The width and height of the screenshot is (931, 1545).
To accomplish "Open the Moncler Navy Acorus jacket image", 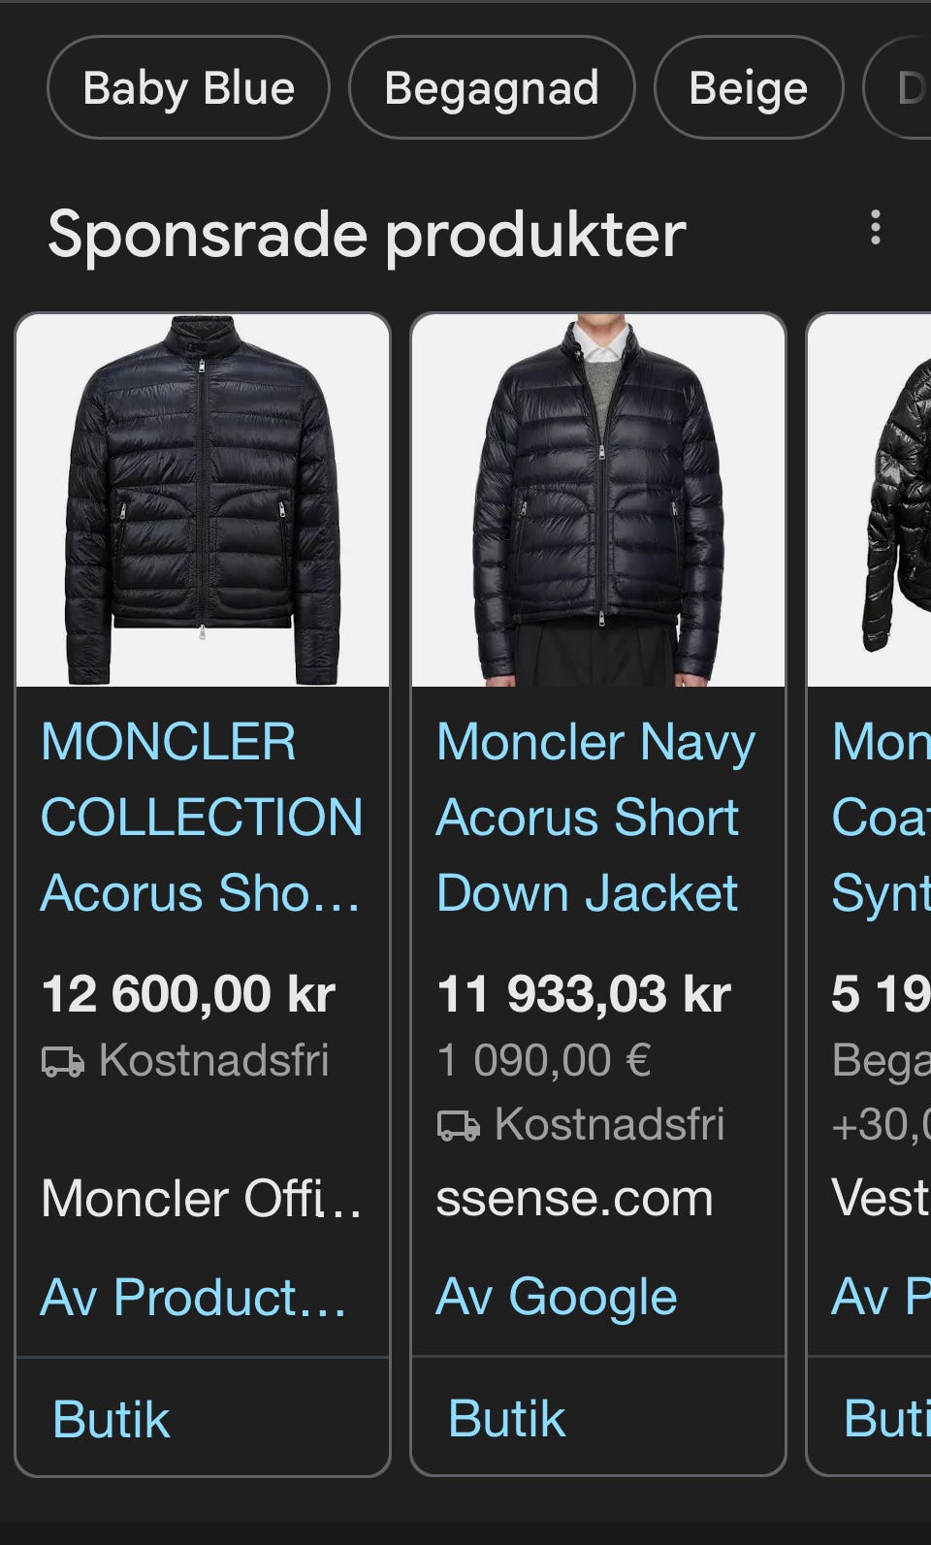I will (x=598, y=500).
